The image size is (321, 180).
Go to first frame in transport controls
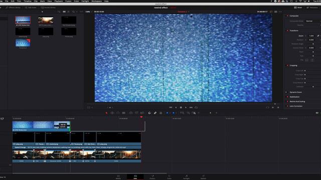point(171,107)
